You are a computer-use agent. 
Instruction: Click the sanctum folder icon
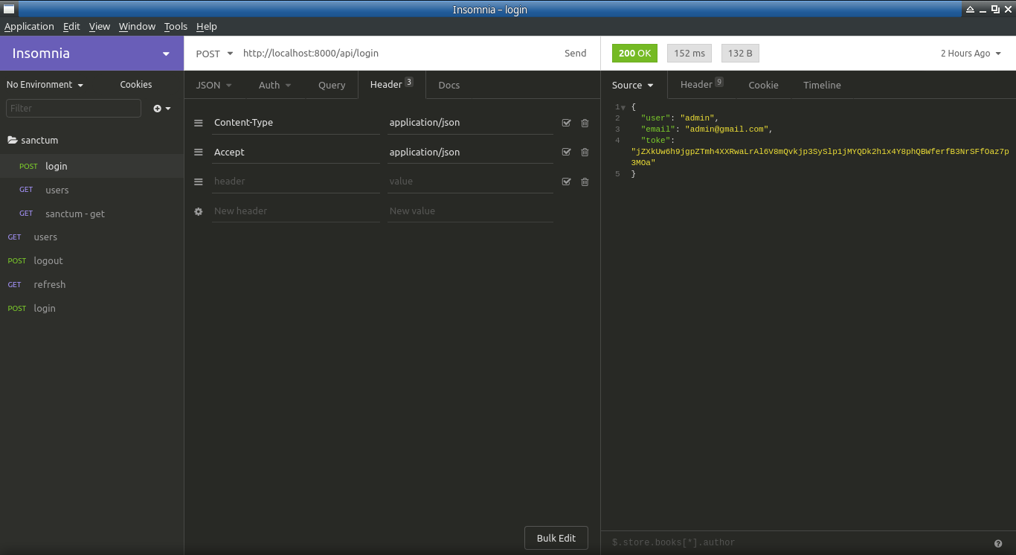12,140
